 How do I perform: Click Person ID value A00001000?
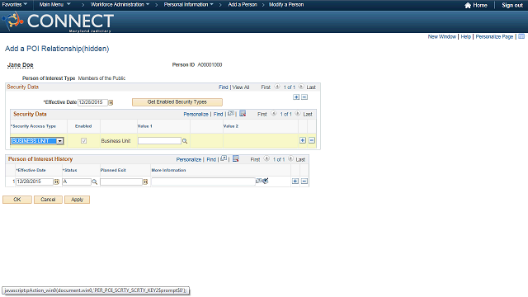click(210, 64)
